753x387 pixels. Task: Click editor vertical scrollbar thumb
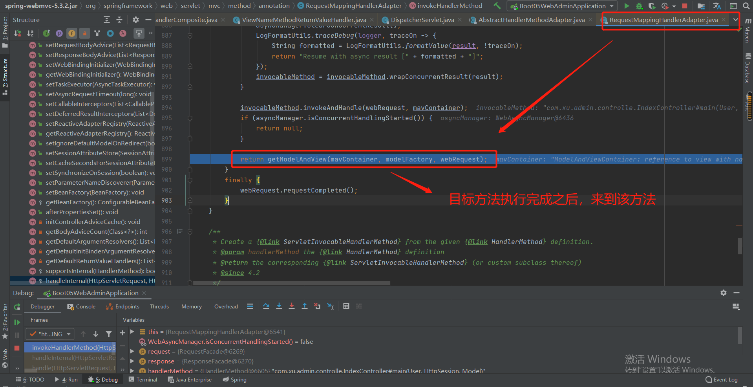pyautogui.click(x=740, y=246)
